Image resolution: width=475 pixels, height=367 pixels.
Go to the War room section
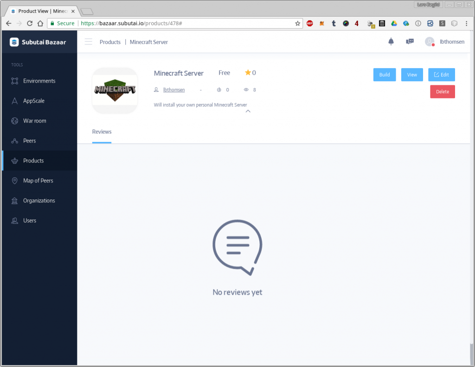pyautogui.click(x=39, y=121)
